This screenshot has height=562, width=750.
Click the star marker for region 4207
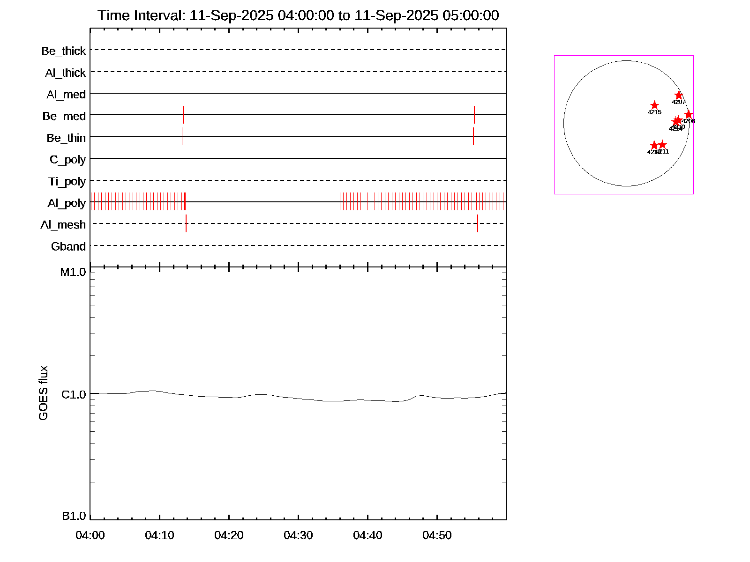(x=679, y=96)
